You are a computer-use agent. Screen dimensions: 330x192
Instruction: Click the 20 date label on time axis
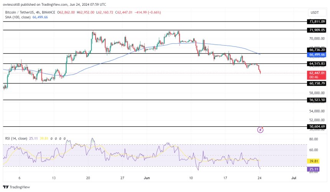click(x=88, y=178)
